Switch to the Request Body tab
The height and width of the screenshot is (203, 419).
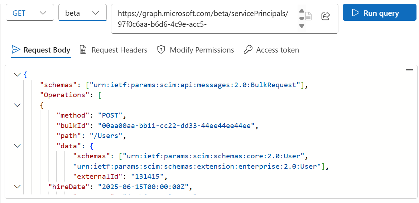click(x=41, y=50)
